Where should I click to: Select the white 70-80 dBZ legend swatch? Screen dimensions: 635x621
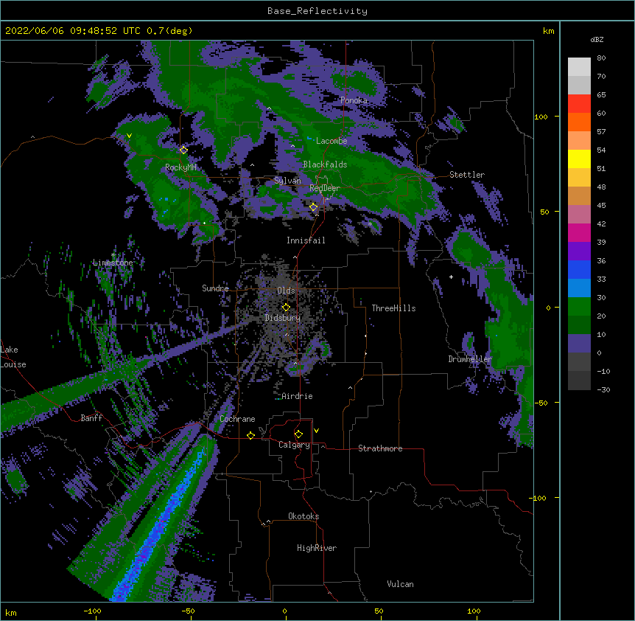[x=579, y=67]
